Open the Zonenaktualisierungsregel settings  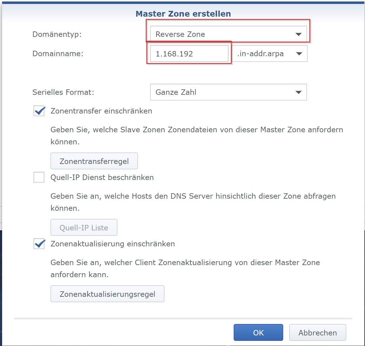coord(107,294)
